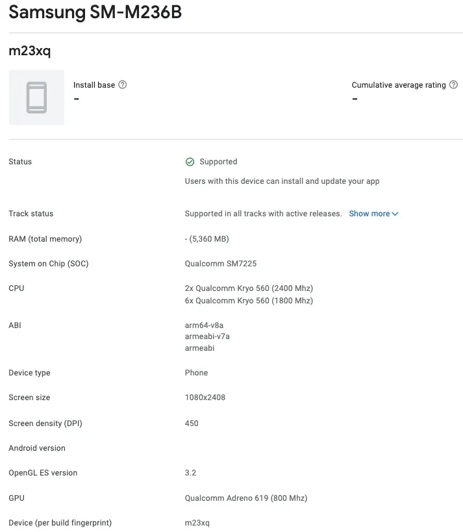Select the Device type Phone value

[x=196, y=372]
